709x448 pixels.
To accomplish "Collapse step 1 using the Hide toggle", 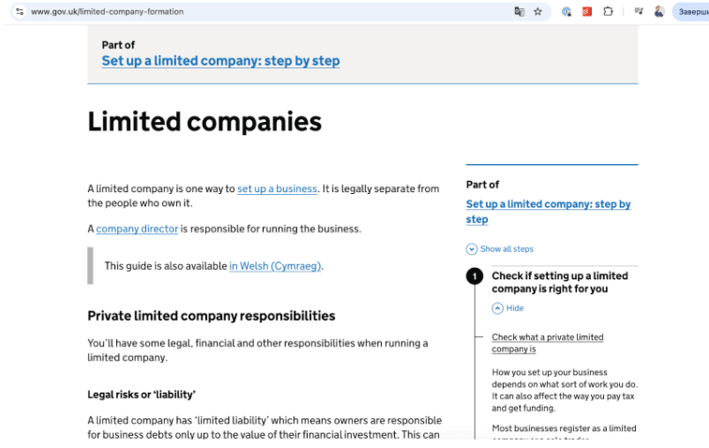I will (x=507, y=308).
